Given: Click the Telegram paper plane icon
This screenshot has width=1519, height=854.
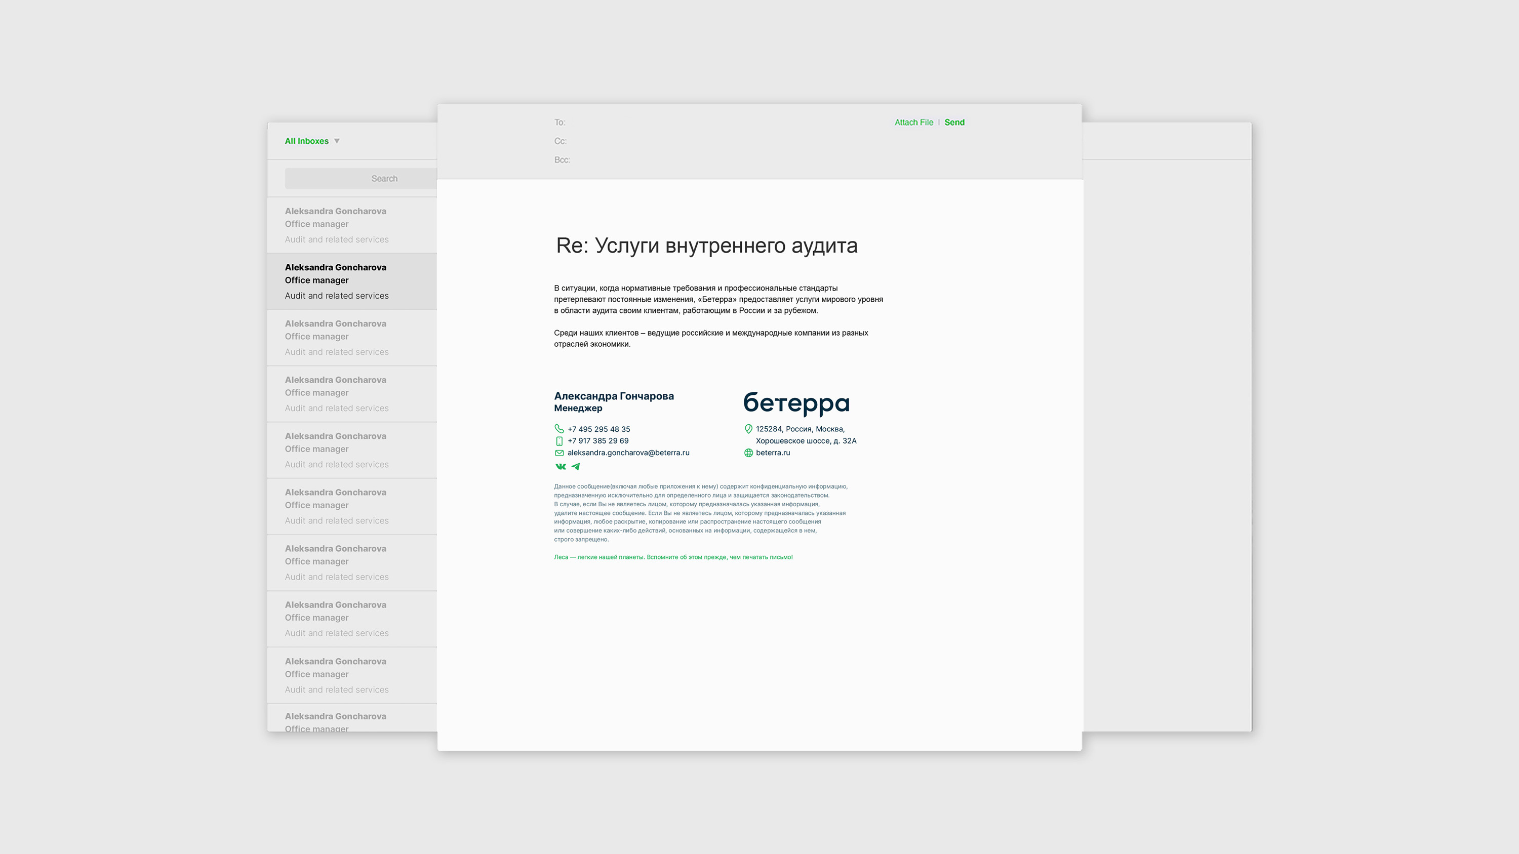Looking at the screenshot, I should [576, 466].
